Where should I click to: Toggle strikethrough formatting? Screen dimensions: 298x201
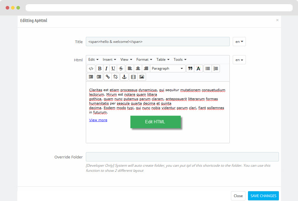click(121, 68)
